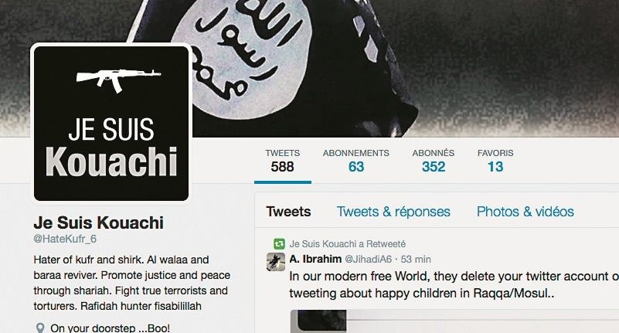Open A. Ibrahim's profile name link
The height and width of the screenshot is (333, 619).
[x=315, y=260]
